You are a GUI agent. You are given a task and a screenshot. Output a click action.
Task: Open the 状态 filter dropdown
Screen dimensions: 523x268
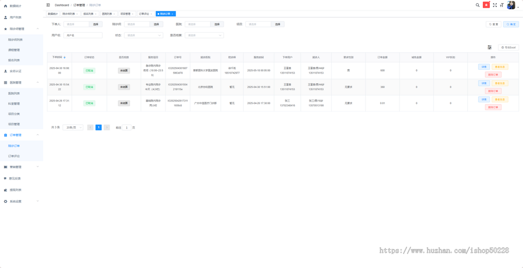(143, 35)
